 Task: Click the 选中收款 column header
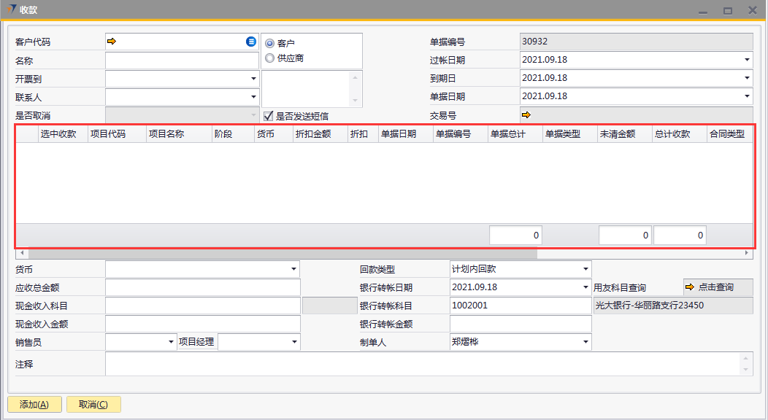58,134
